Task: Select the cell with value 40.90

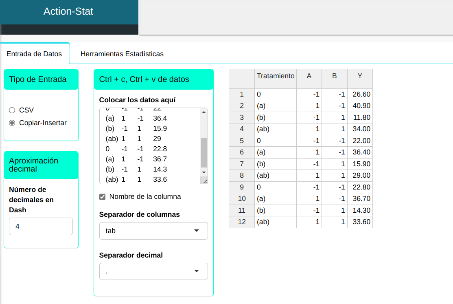Action: click(360, 106)
